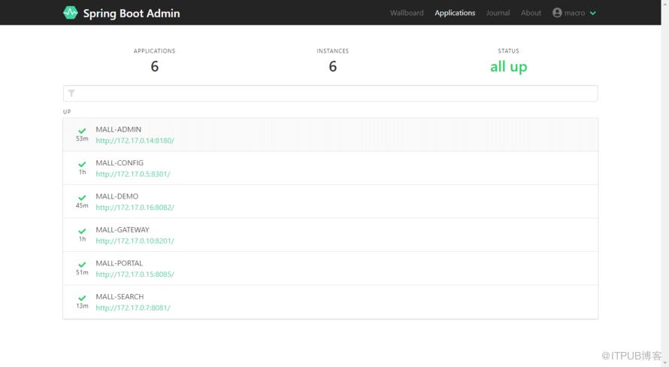Expand the macro user dropdown chevron
The width and height of the screenshot is (669, 367).
coord(592,14)
